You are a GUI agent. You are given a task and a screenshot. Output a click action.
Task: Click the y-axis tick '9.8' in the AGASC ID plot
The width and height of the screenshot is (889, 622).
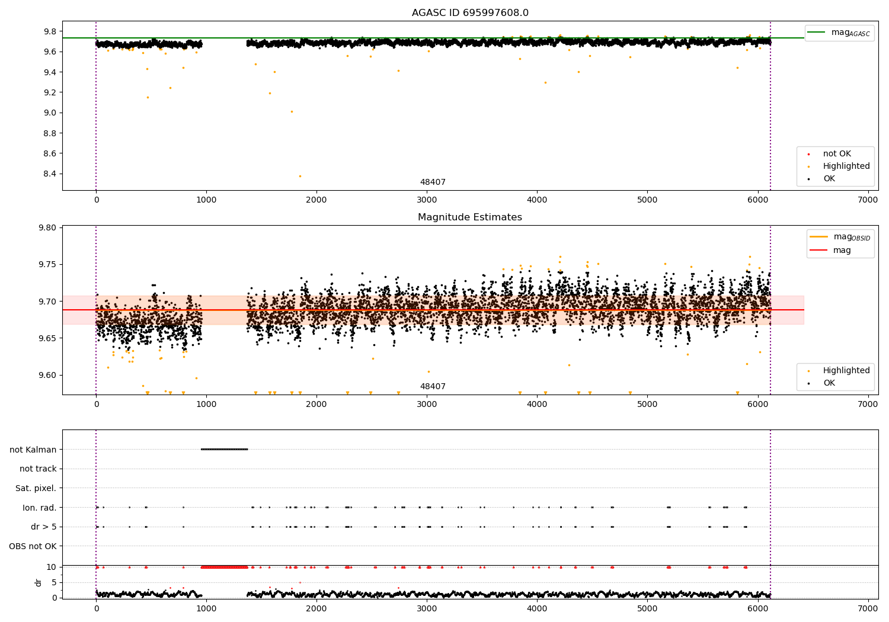50,31
